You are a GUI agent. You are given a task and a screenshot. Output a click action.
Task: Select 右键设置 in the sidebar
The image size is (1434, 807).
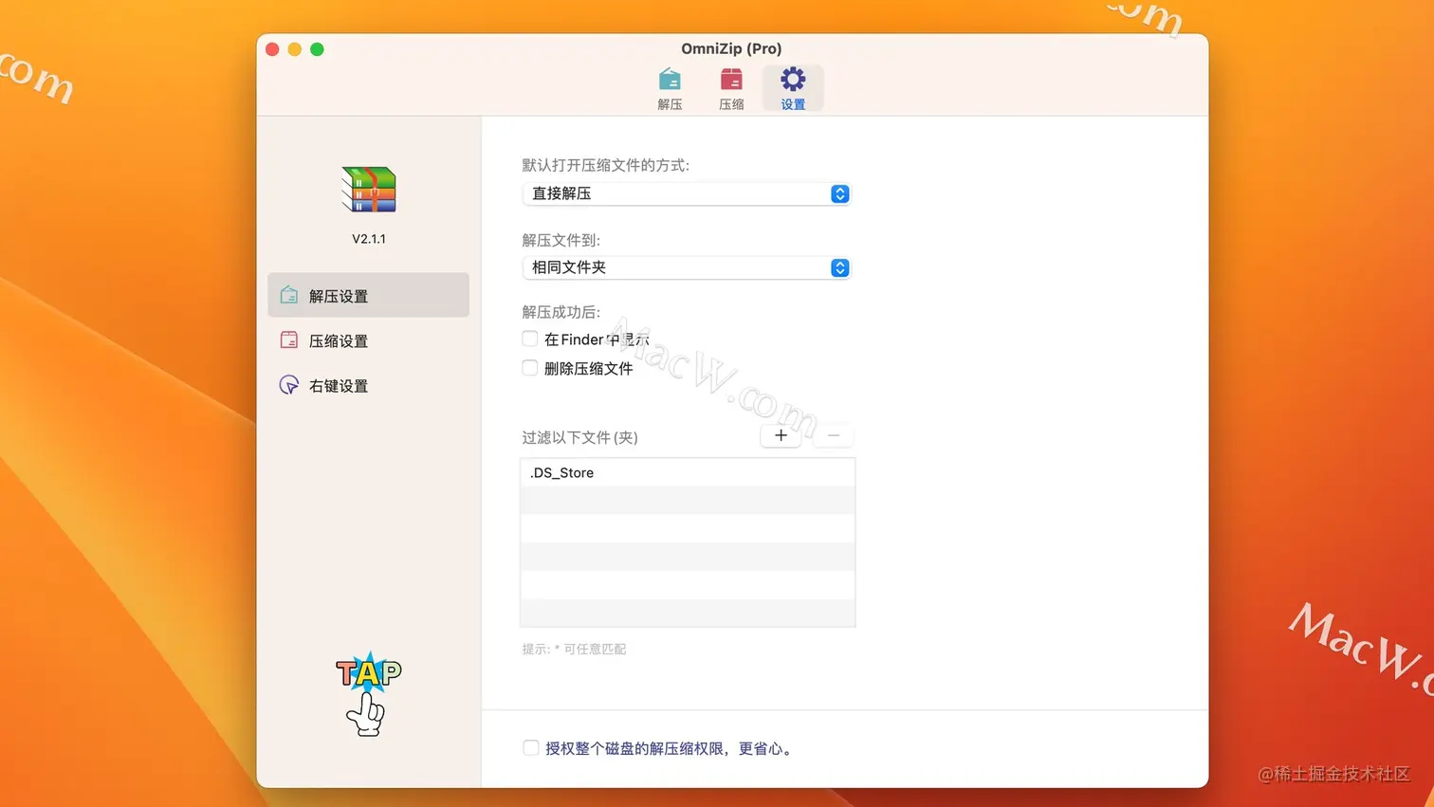[368, 386]
